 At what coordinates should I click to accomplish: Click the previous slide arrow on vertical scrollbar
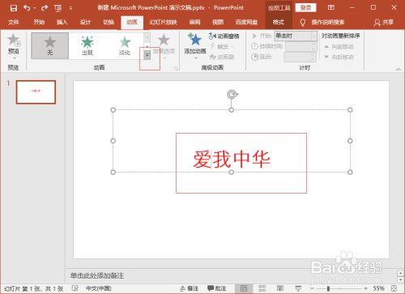[x=400, y=273]
